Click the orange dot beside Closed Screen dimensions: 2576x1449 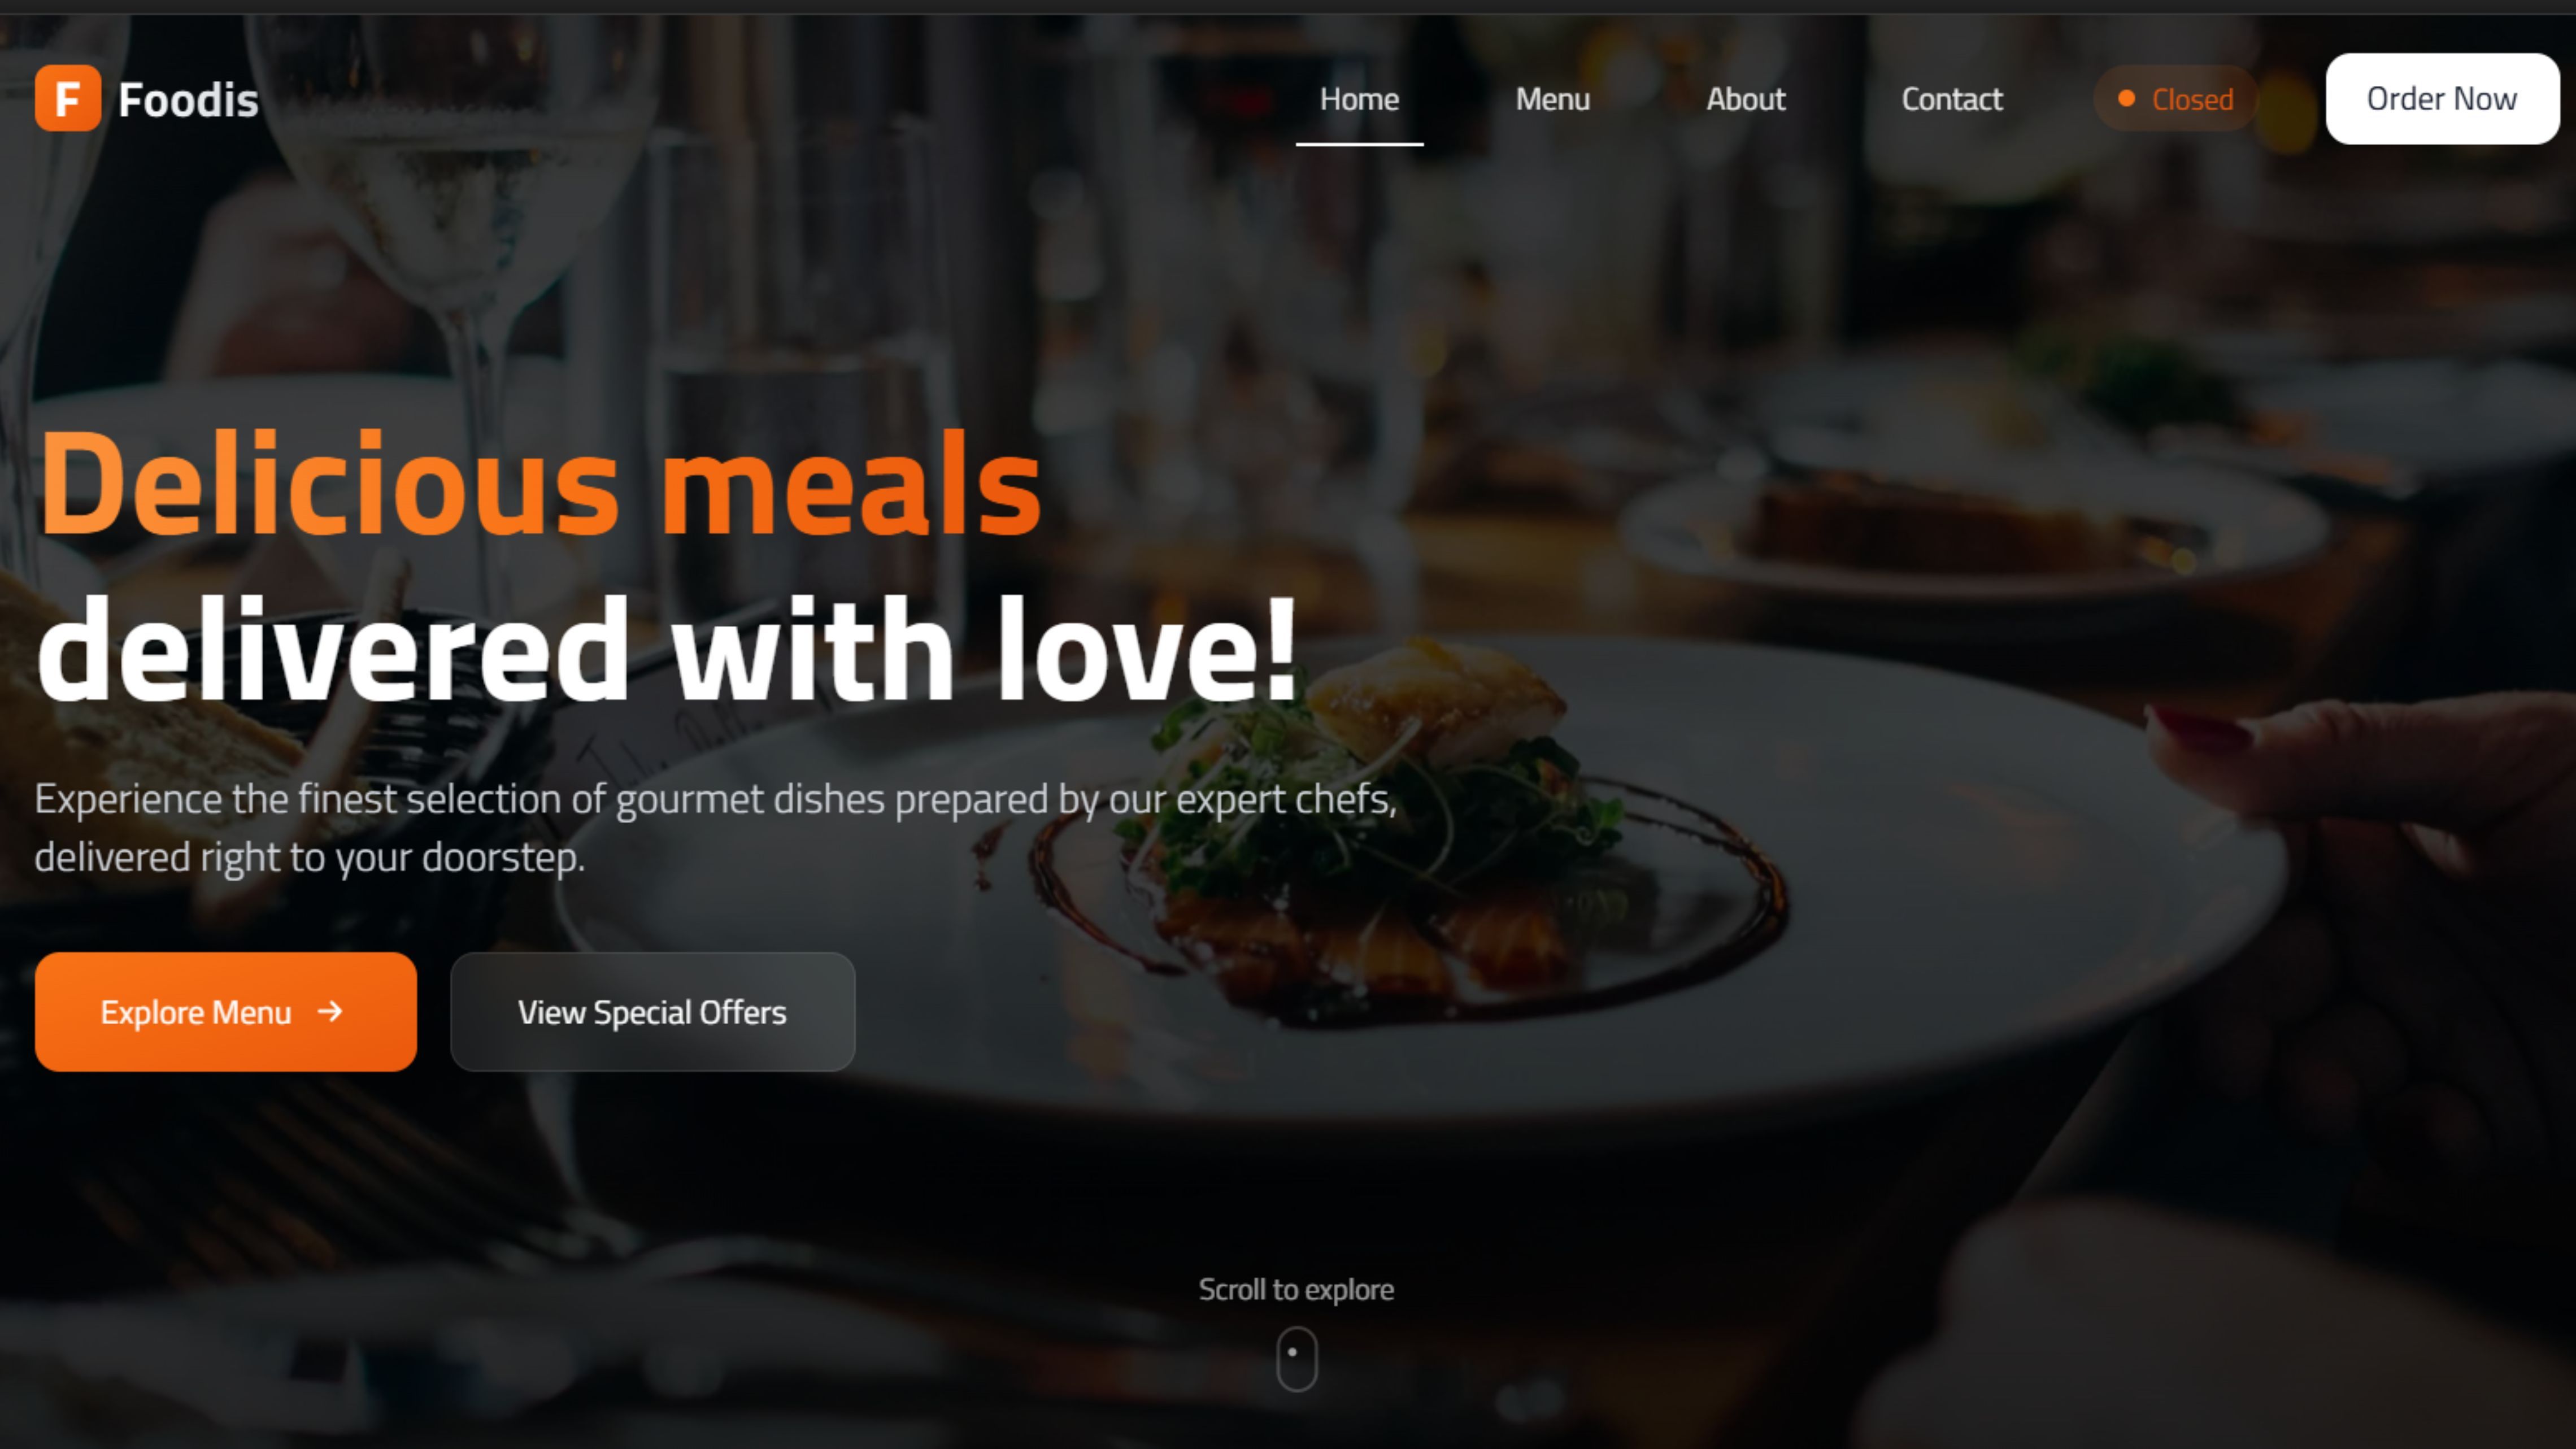(x=2127, y=98)
